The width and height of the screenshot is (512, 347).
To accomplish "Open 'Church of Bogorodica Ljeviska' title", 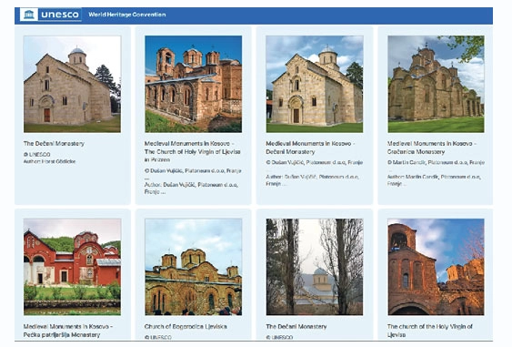I will tap(186, 326).
